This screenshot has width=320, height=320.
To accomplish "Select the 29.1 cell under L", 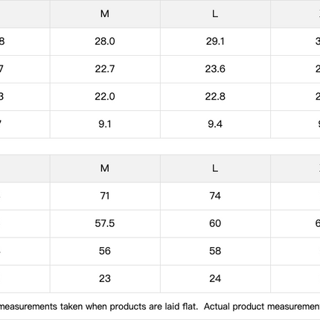I will pos(215,42).
